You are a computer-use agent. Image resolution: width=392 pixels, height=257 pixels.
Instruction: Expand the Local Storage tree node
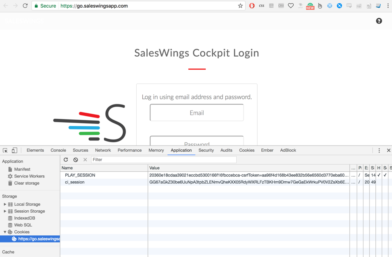coord(5,204)
